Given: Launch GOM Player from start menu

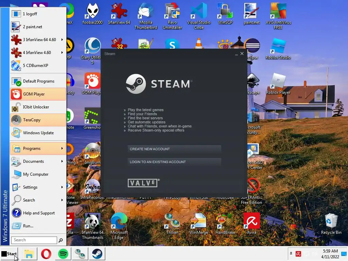Looking at the screenshot, I should point(38,94).
